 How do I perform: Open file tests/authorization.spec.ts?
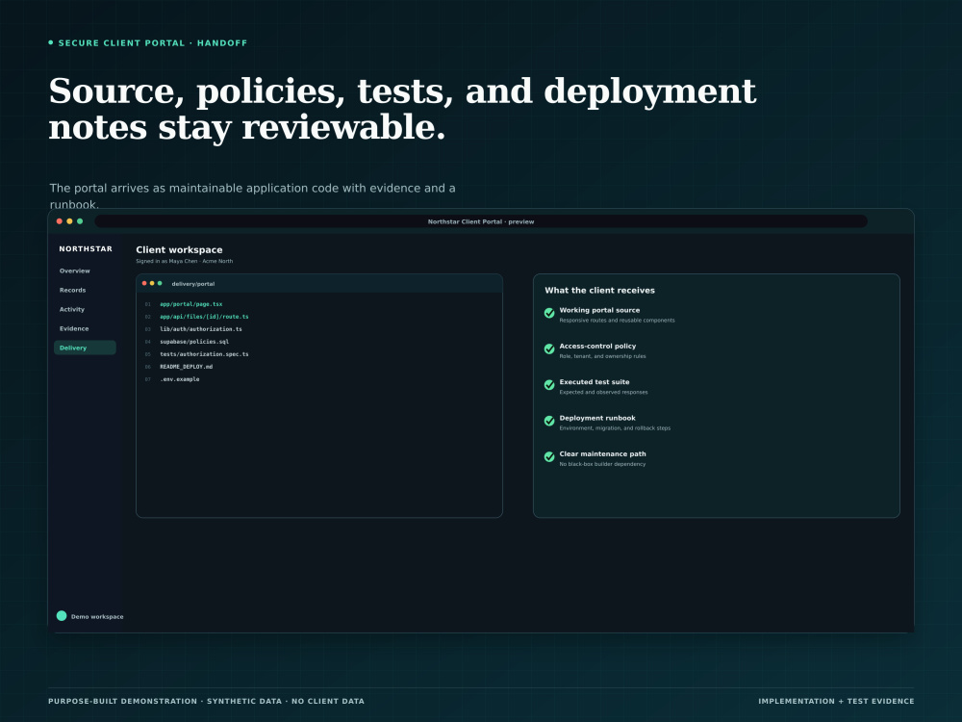coord(204,354)
